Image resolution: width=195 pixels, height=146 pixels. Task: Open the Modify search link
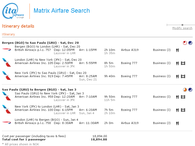tap(182, 28)
